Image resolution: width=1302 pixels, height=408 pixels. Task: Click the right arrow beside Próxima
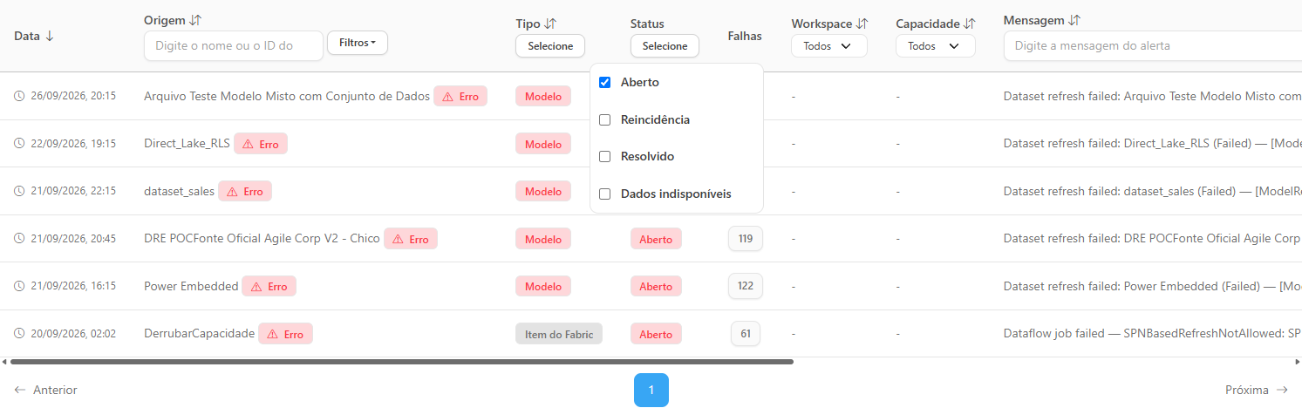click(1282, 390)
